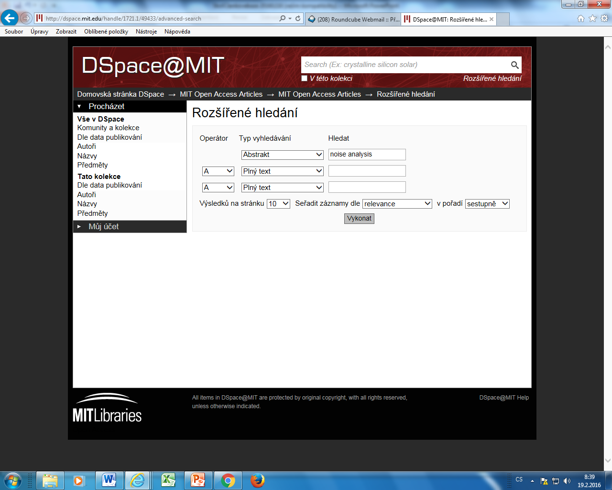Expand the Můj účet sidebar section
Viewport: 612px width, 490px height.
pyautogui.click(x=130, y=227)
